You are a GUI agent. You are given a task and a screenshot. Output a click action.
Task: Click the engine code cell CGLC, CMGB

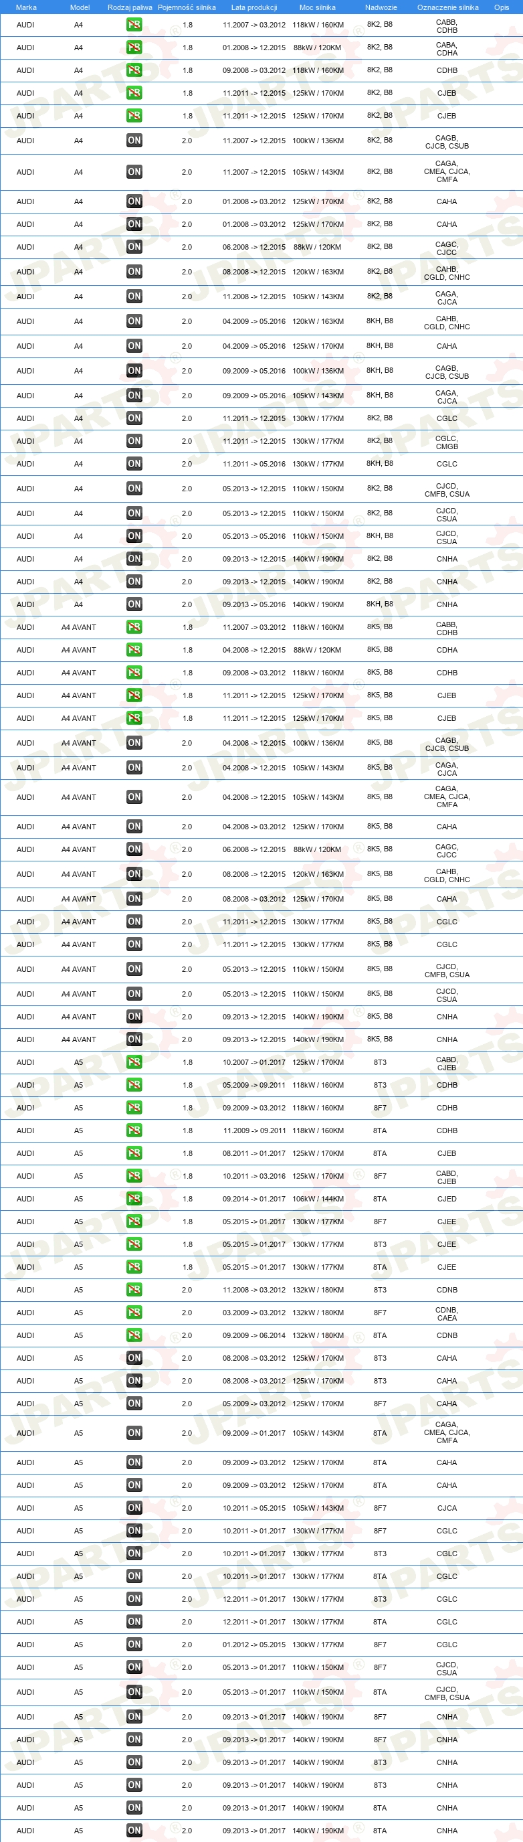coord(447,442)
